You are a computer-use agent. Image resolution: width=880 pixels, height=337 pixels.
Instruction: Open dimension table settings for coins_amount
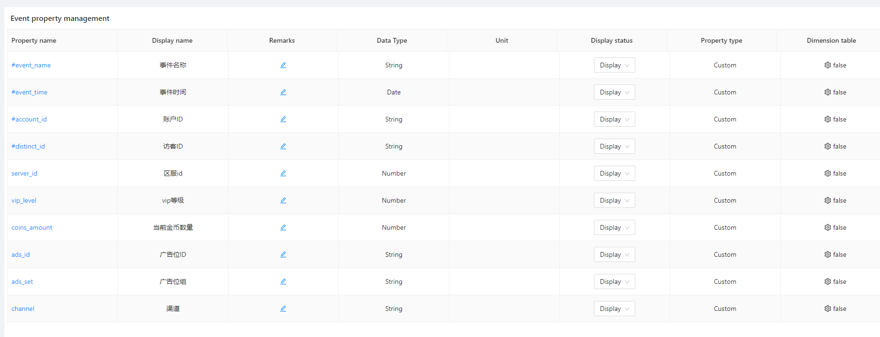click(x=827, y=227)
